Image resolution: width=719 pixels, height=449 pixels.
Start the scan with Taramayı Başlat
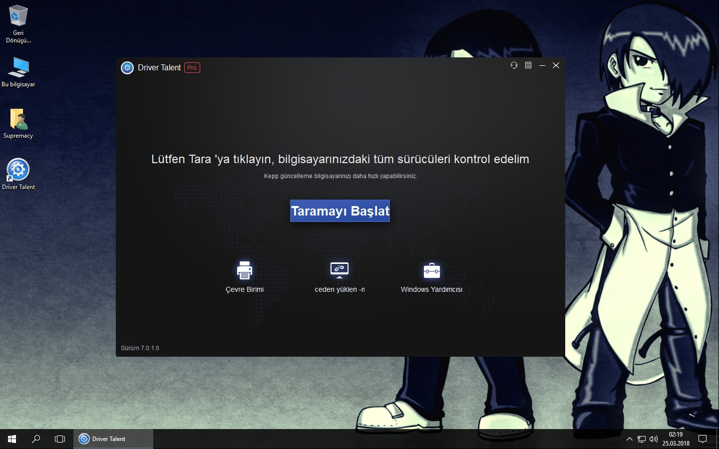click(340, 211)
